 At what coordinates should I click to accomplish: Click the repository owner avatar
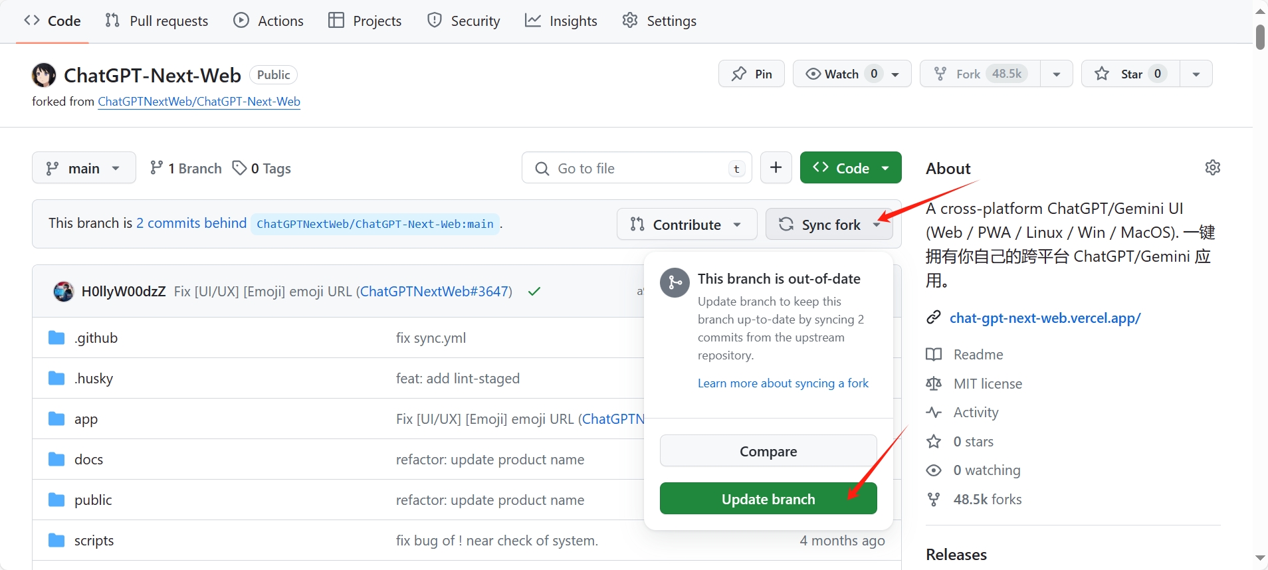click(44, 75)
